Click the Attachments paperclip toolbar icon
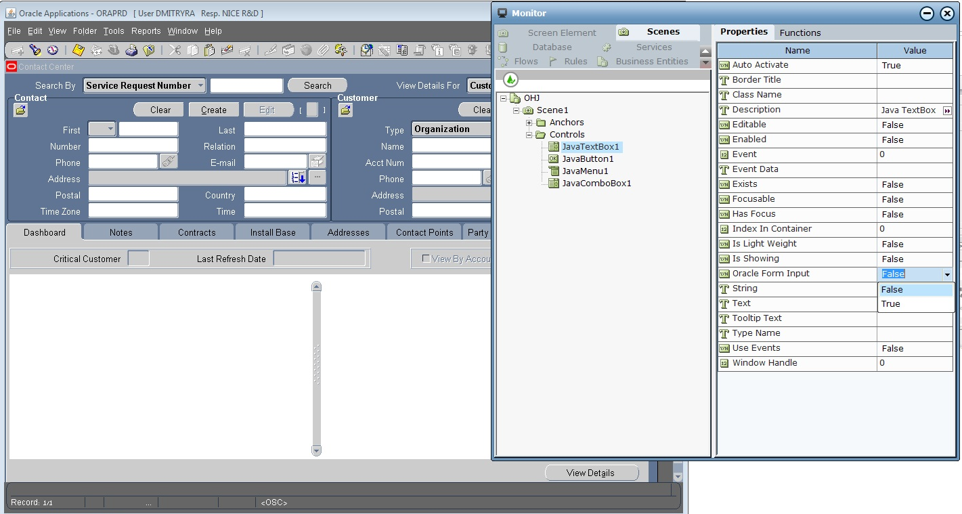962x514 pixels. [x=323, y=50]
